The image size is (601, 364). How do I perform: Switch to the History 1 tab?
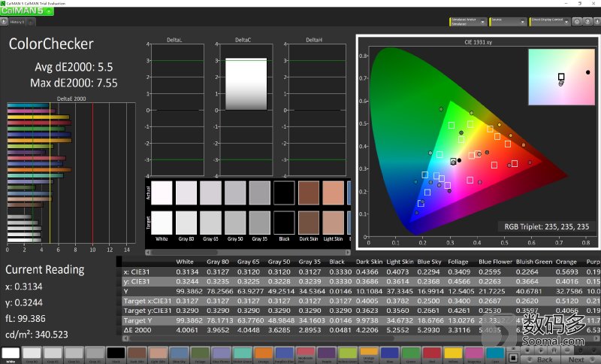(18, 23)
